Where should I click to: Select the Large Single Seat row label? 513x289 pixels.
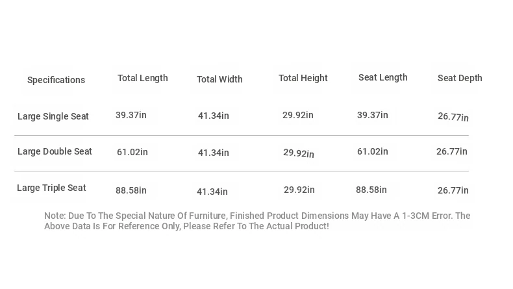click(x=53, y=116)
